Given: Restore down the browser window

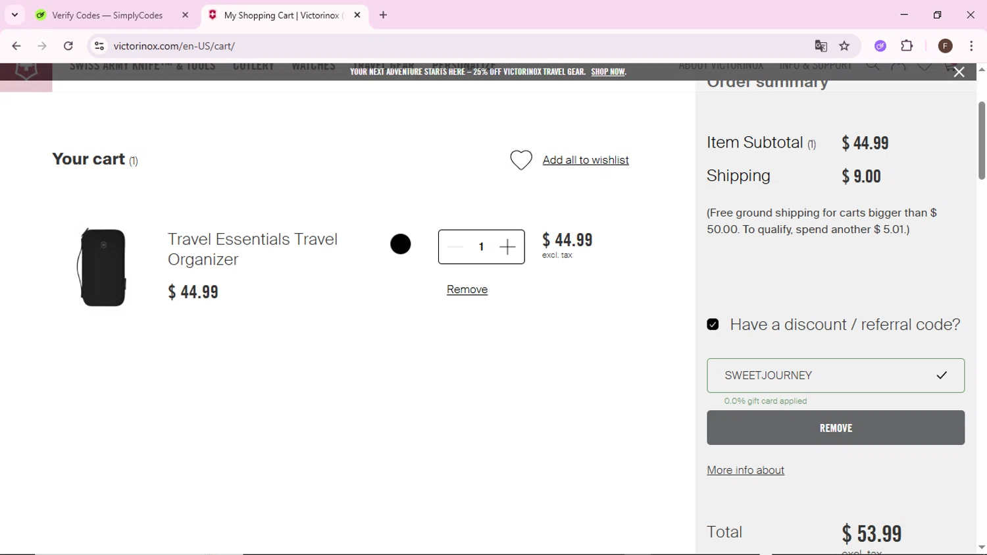Looking at the screenshot, I should pos(938,14).
